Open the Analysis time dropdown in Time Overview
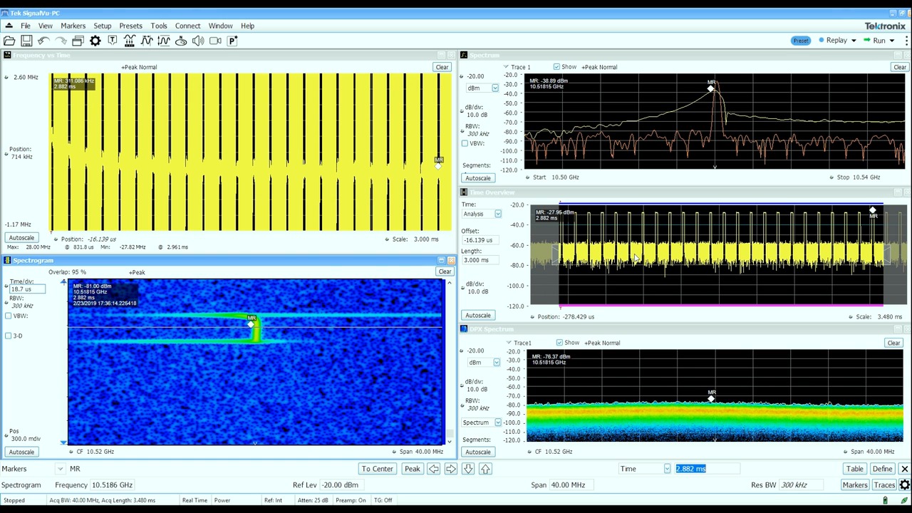 tap(497, 214)
